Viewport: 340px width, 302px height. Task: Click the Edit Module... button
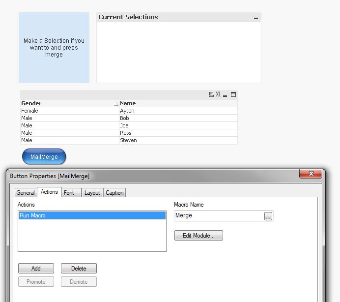[198, 235]
